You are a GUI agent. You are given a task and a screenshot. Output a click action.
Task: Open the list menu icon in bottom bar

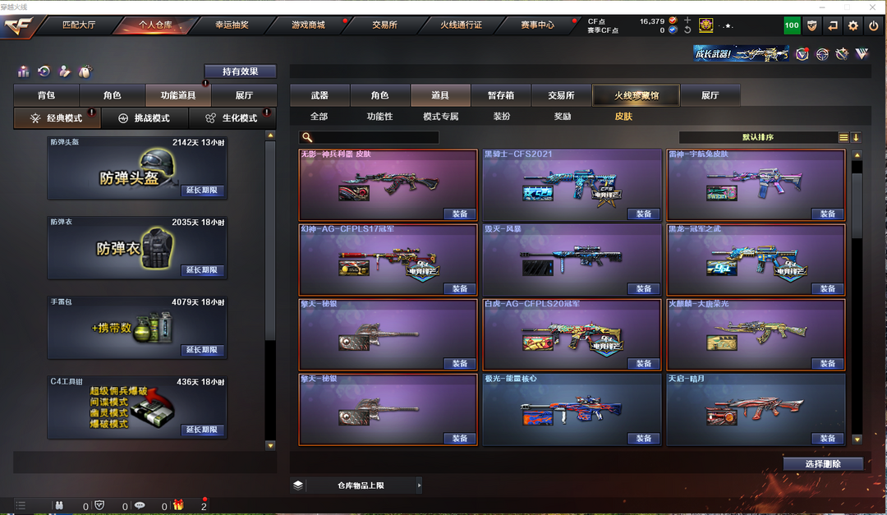point(21,505)
